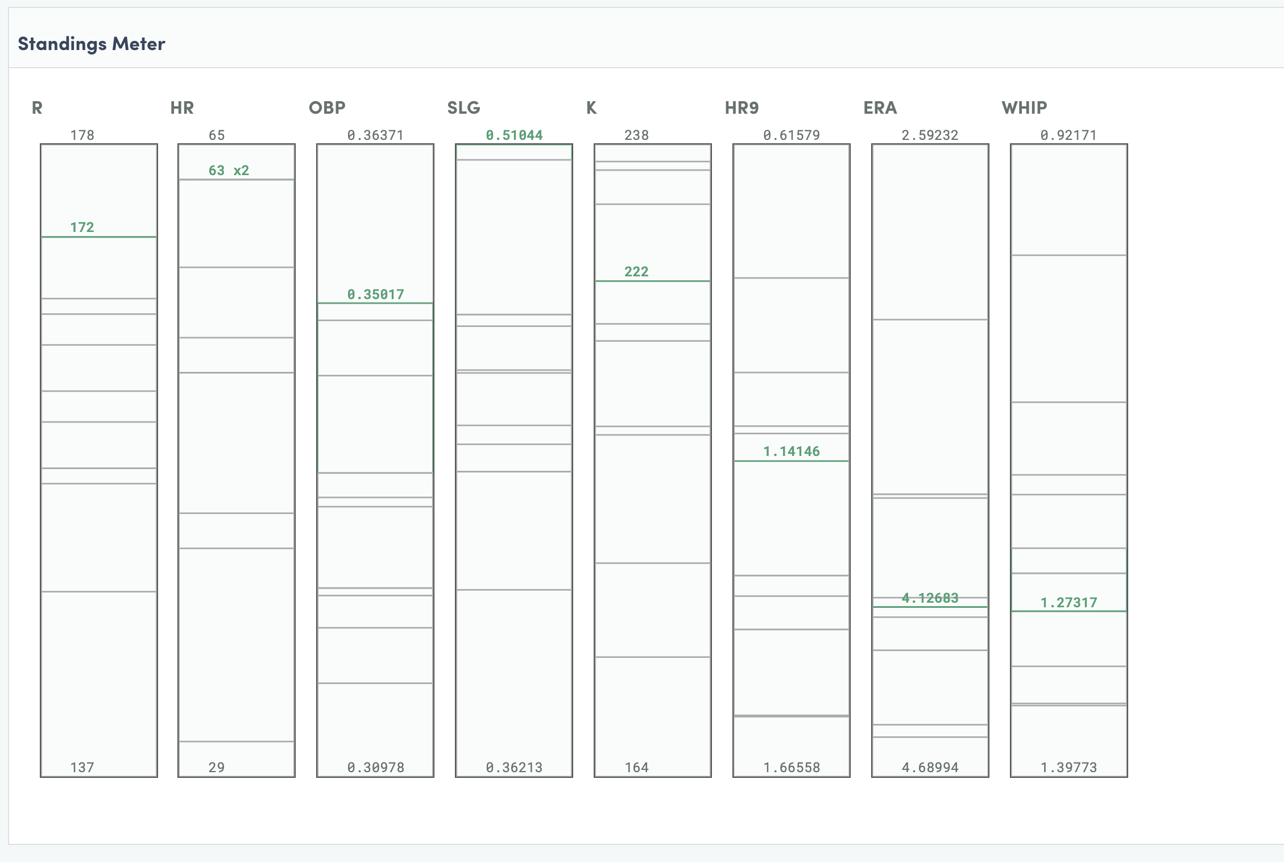Click the 65 max home runs value
The width and height of the screenshot is (1284, 862).
click(217, 135)
